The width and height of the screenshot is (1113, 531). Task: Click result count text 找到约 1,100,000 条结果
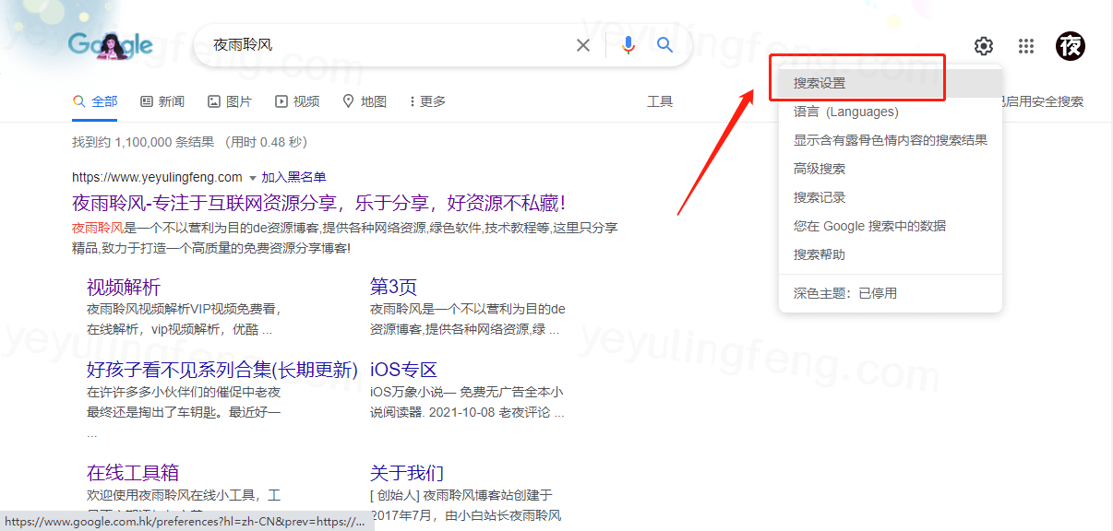[x=143, y=142]
